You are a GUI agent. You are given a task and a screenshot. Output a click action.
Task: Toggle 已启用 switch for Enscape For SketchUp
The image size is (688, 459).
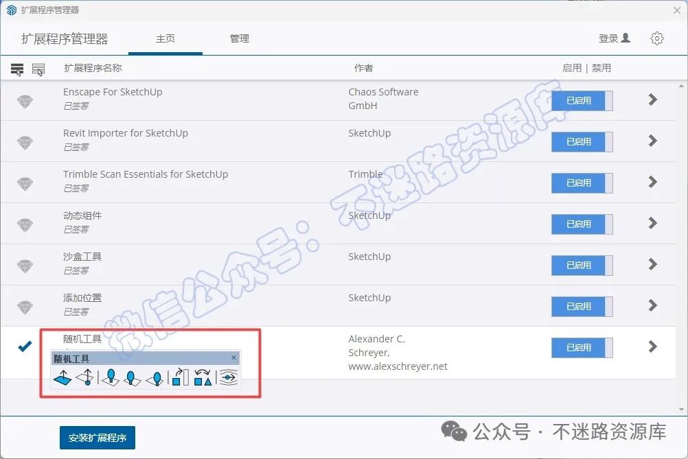[x=582, y=100]
